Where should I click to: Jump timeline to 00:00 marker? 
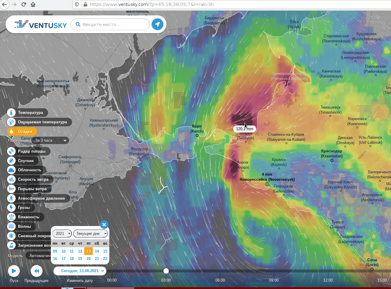pos(112,280)
